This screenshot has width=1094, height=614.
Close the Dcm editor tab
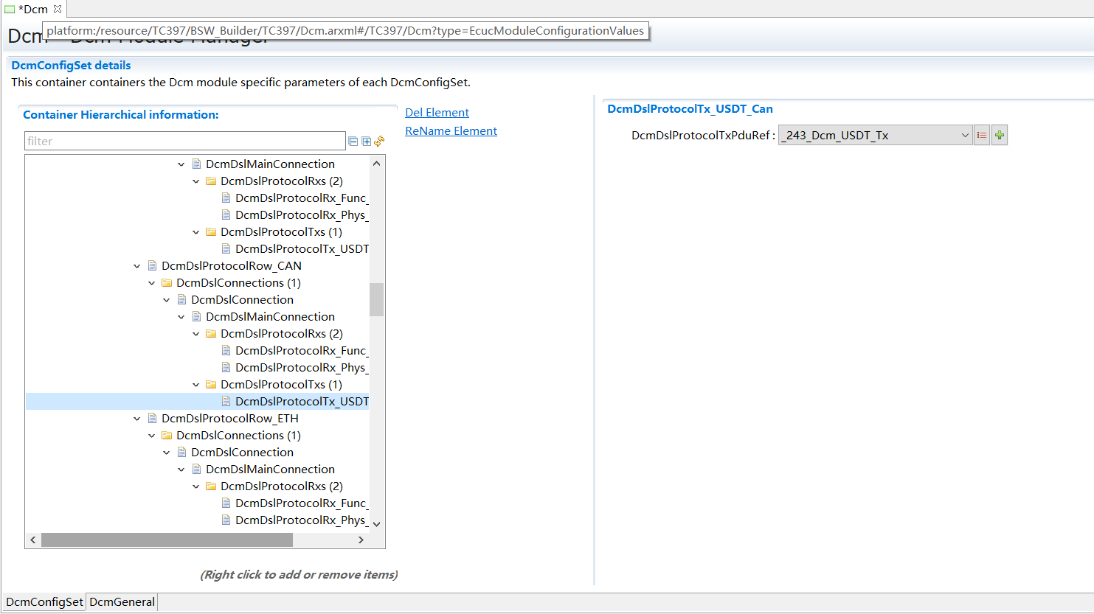point(58,9)
